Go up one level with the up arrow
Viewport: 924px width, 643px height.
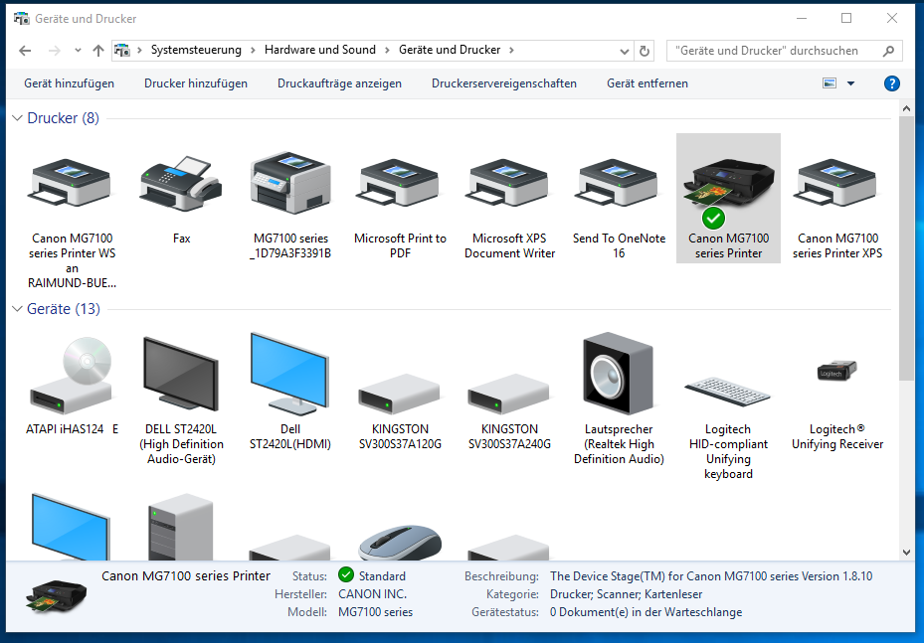(x=98, y=51)
